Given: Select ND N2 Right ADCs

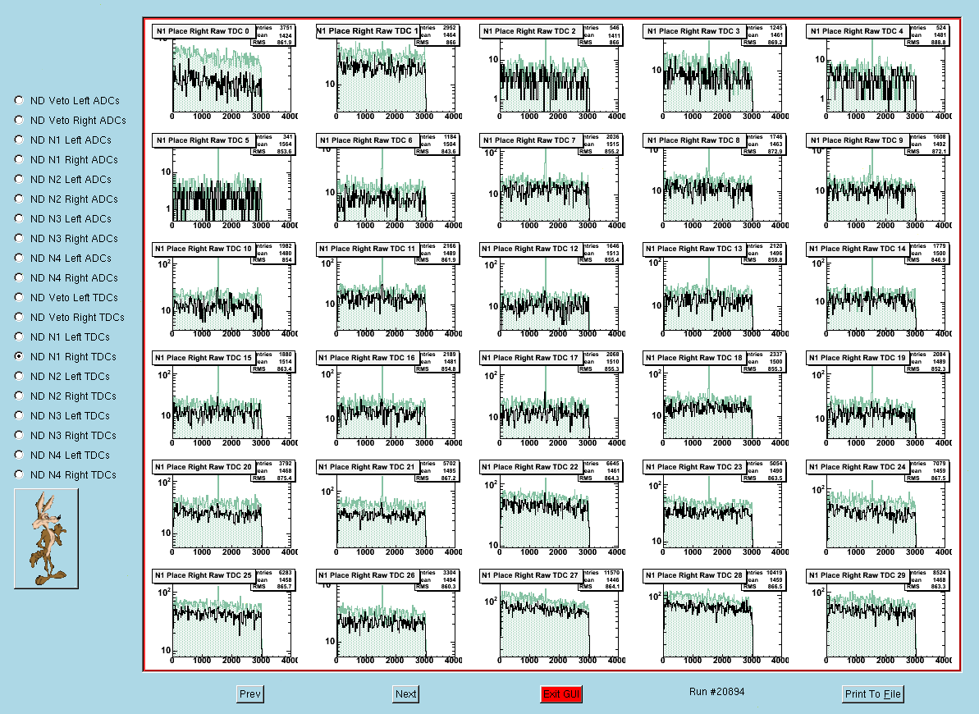Looking at the screenshot, I should (x=20, y=199).
